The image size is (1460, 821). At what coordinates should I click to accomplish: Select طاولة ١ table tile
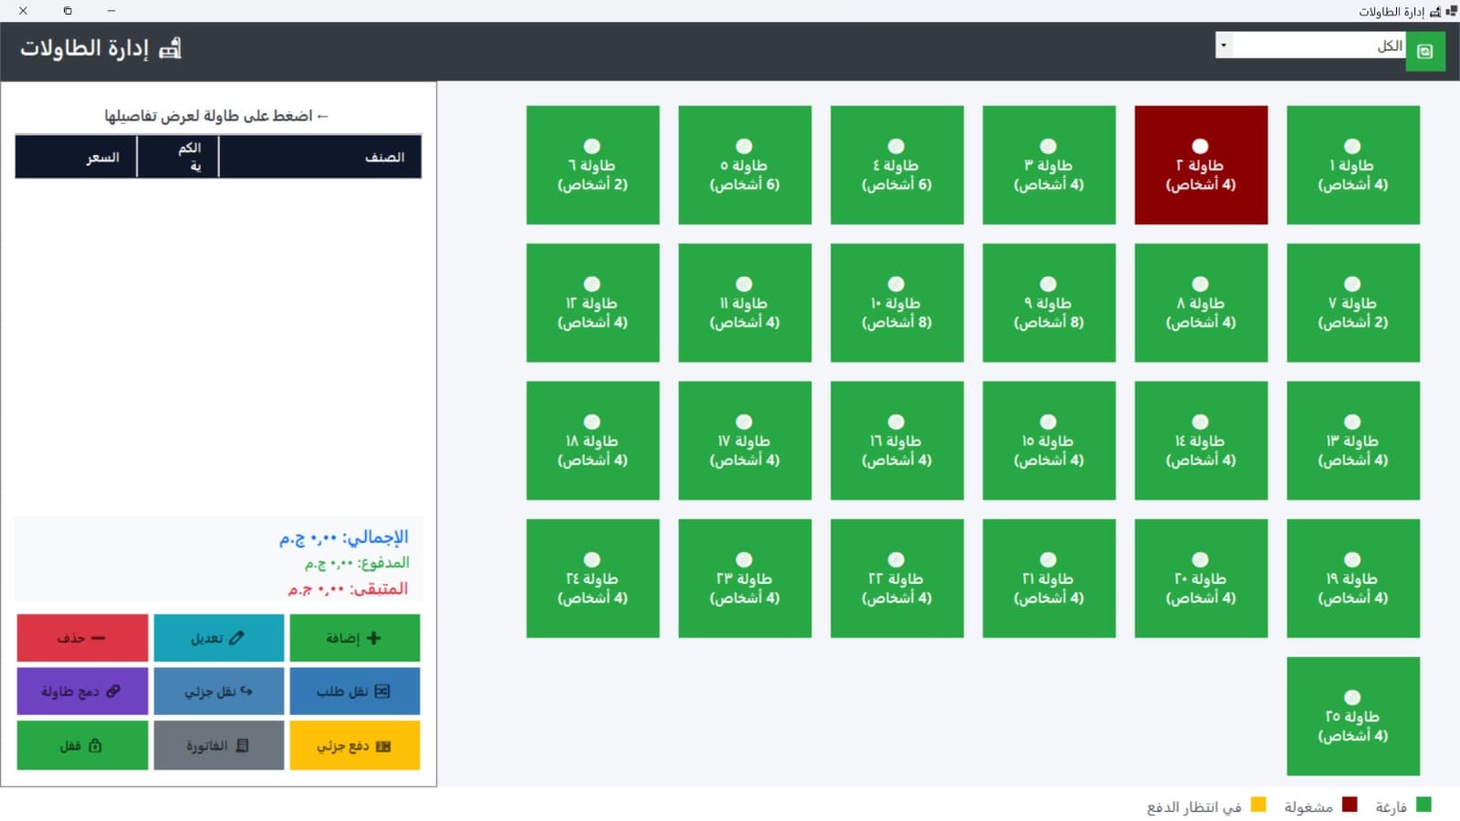pos(1353,165)
